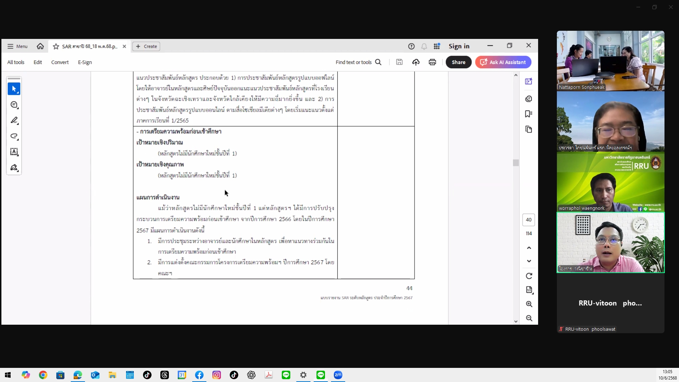The image size is (679, 382).
Task: Open the hamburger Menu
Action: point(17,46)
